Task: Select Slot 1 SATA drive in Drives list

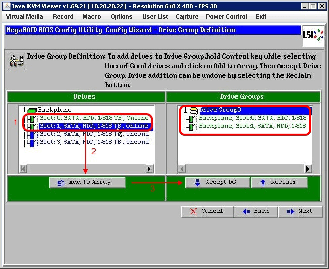Action: (93, 126)
